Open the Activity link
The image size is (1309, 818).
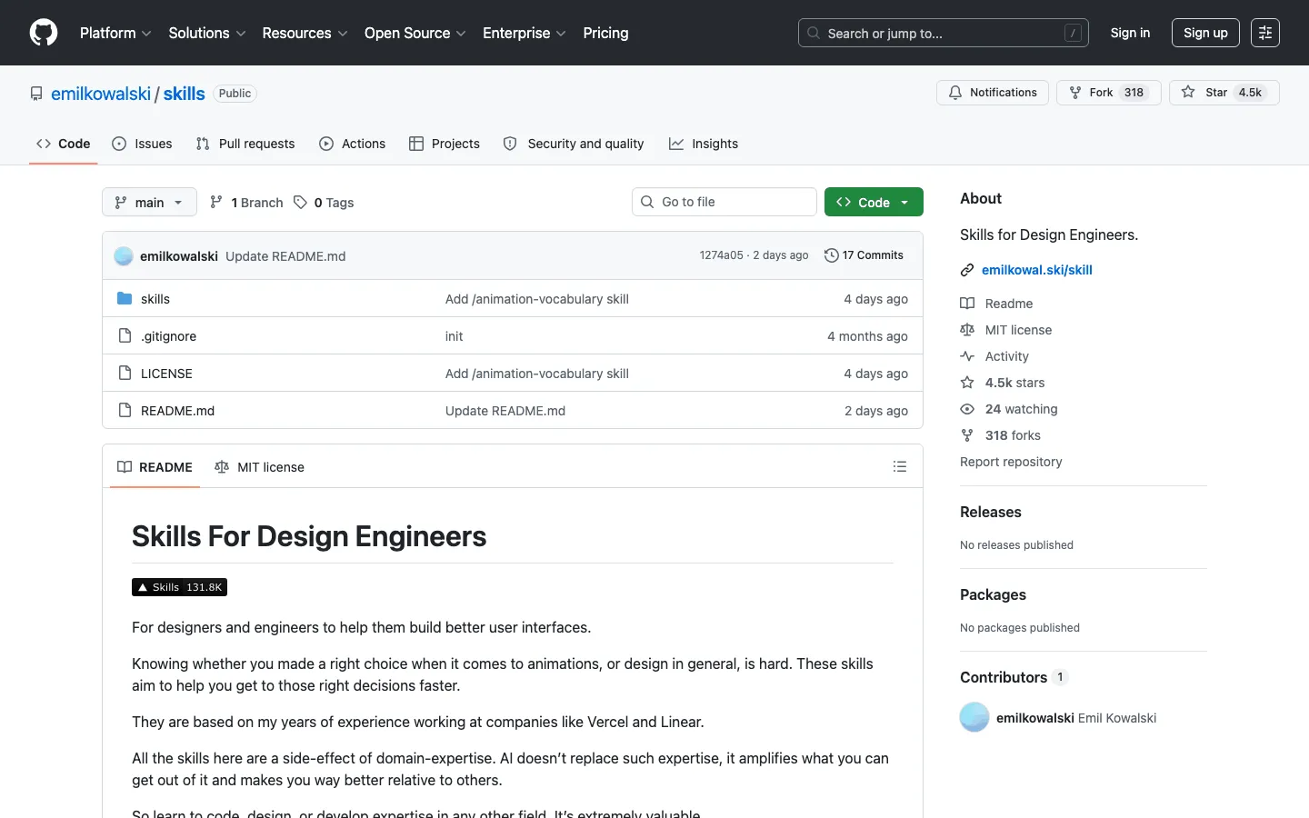point(995,356)
